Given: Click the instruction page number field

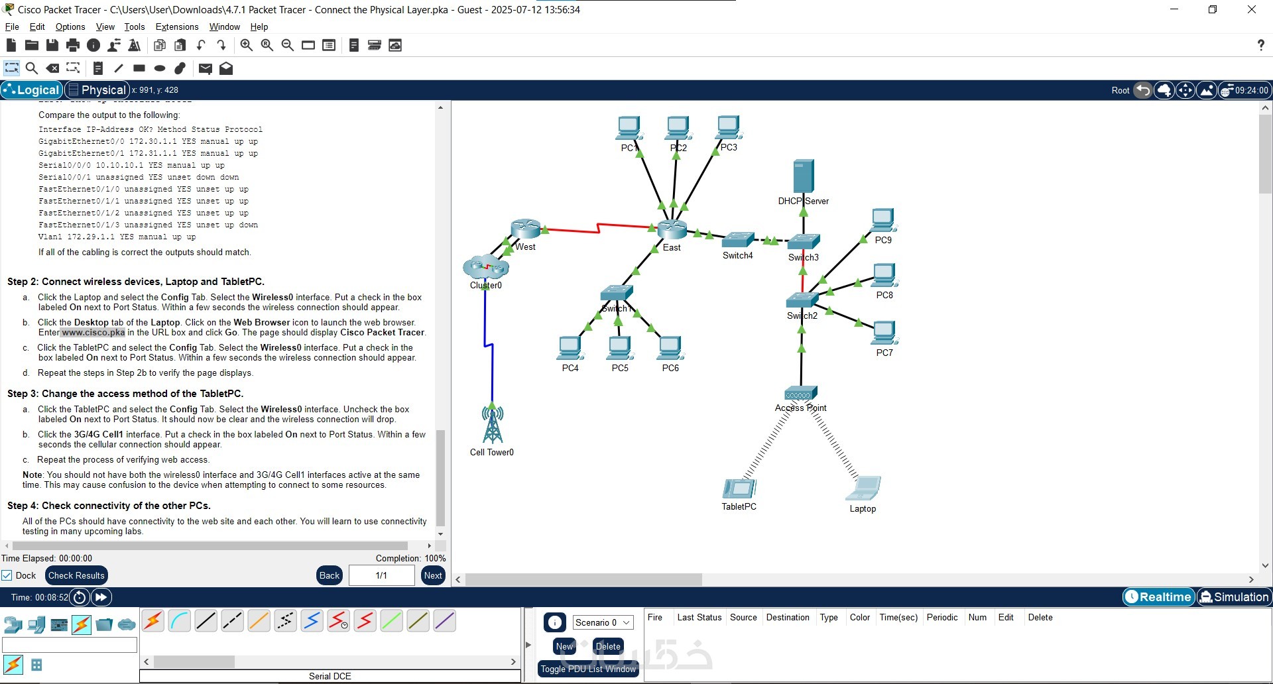Looking at the screenshot, I should (382, 575).
